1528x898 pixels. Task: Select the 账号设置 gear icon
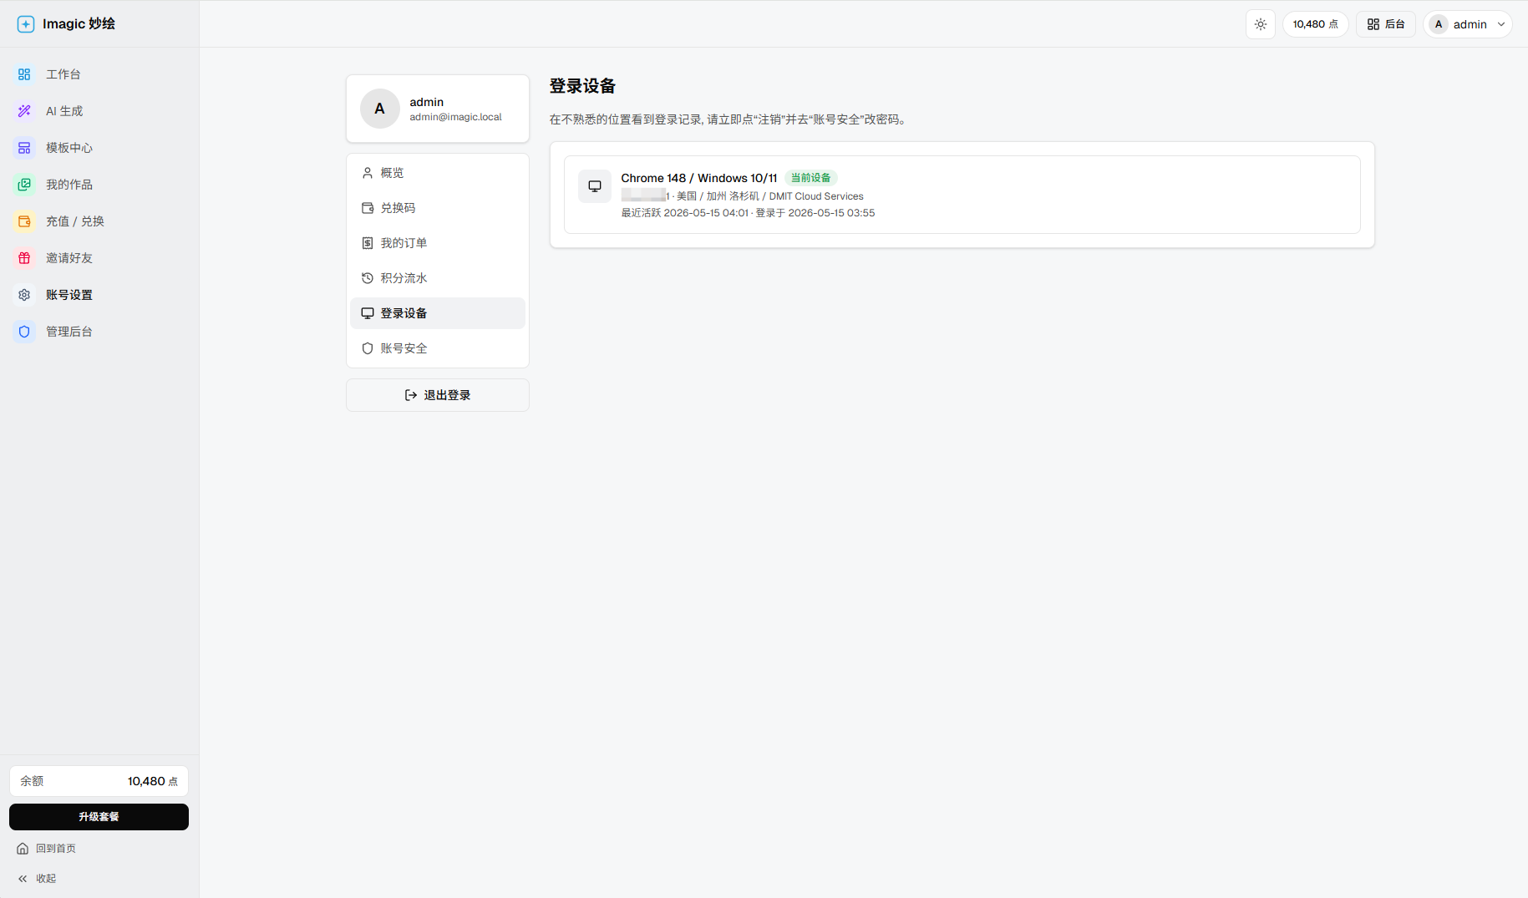(24, 295)
